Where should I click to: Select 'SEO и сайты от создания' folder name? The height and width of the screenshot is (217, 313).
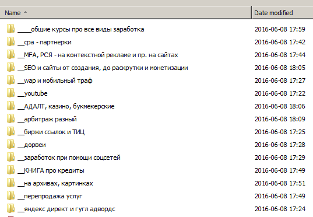click(103, 68)
